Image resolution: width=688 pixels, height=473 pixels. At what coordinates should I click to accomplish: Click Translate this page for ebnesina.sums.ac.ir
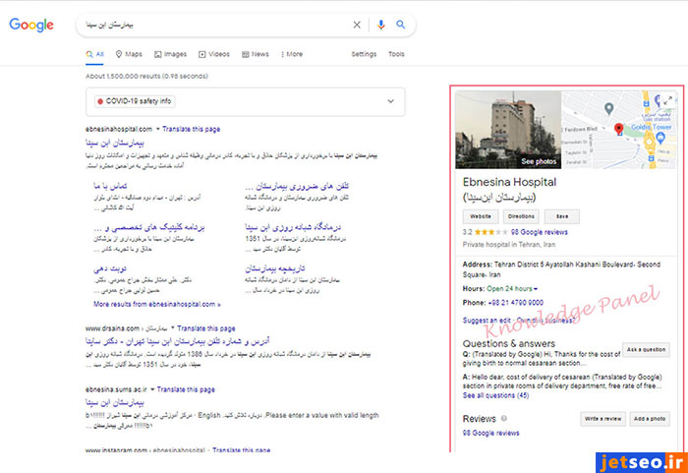(186, 389)
